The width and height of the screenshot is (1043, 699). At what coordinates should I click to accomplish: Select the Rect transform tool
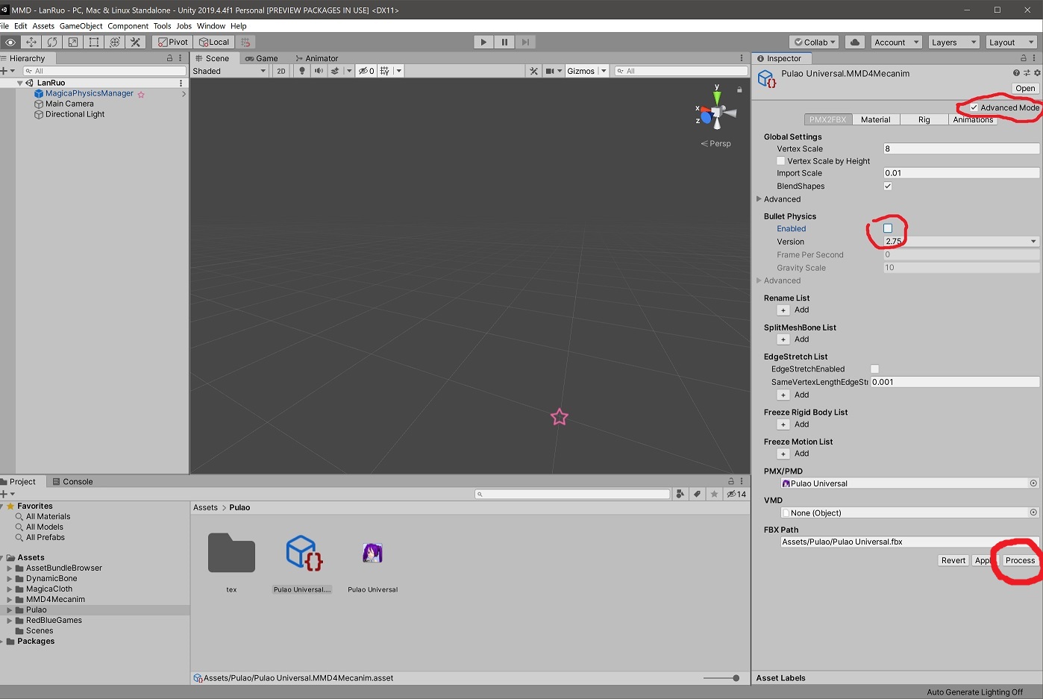click(93, 43)
